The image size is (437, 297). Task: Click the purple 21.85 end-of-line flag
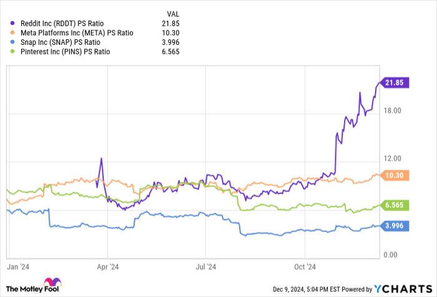click(x=395, y=83)
